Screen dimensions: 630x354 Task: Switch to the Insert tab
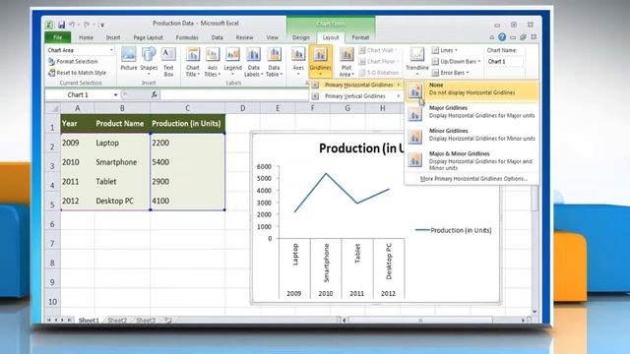[x=113, y=37]
